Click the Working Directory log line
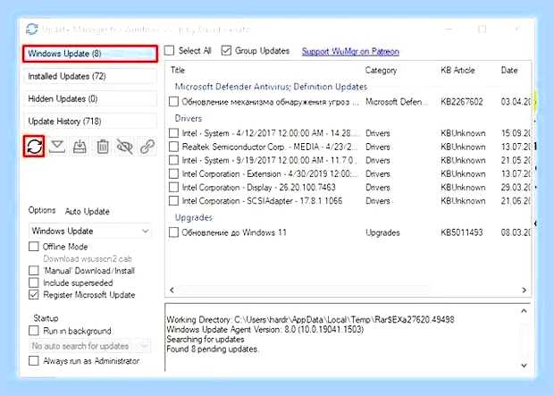Screen dimensions: 554x396 (310, 320)
